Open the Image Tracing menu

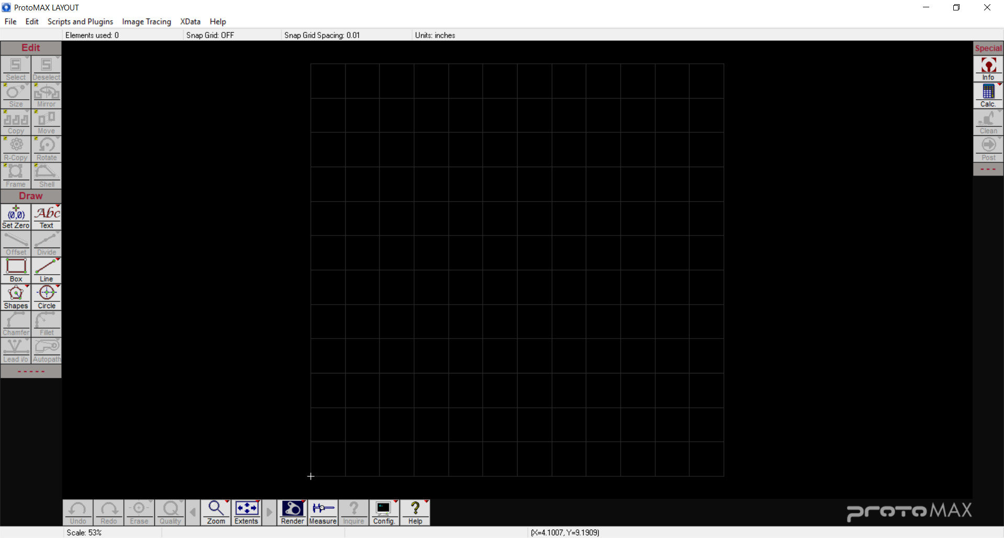coord(146,21)
